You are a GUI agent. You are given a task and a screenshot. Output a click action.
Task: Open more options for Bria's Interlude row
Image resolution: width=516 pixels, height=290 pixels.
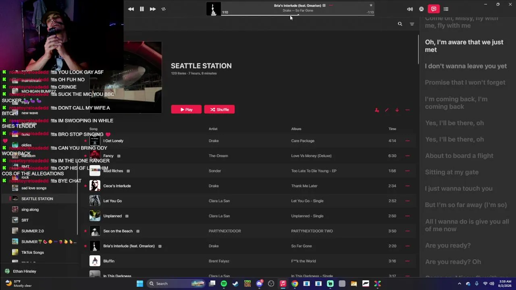pos(408,246)
